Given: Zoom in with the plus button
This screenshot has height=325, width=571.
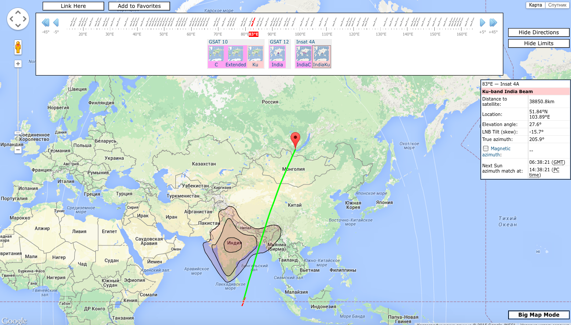Looking at the screenshot, I should [18, 64].
